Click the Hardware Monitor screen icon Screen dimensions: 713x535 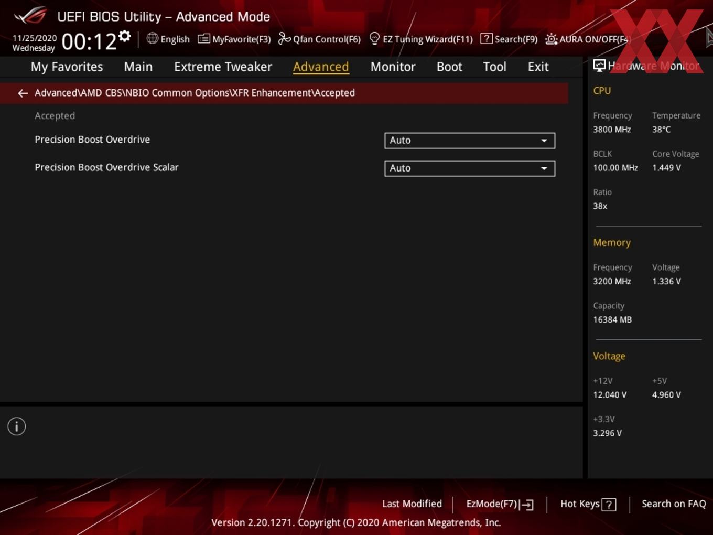pyautogui.click(x=599, y=66)
